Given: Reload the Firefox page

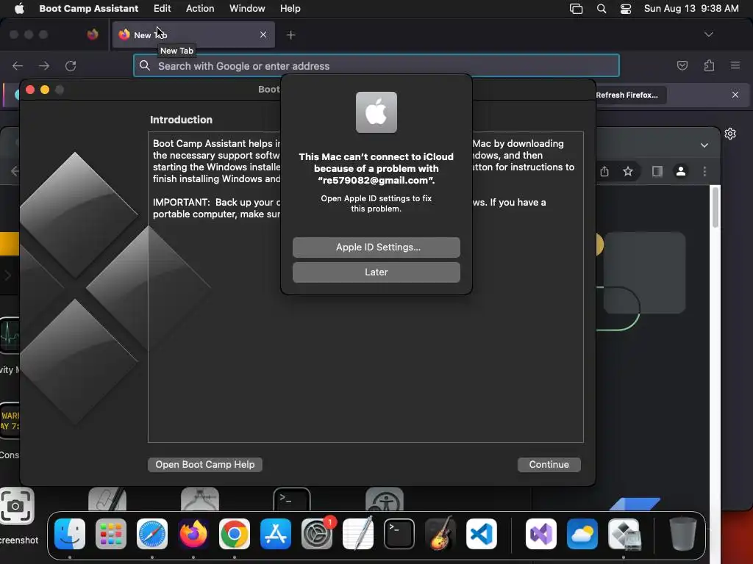Looking at the screenshot, I should pos(71,65).
